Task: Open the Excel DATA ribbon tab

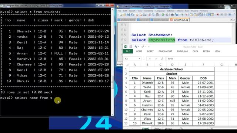Action: coord(195,51)
